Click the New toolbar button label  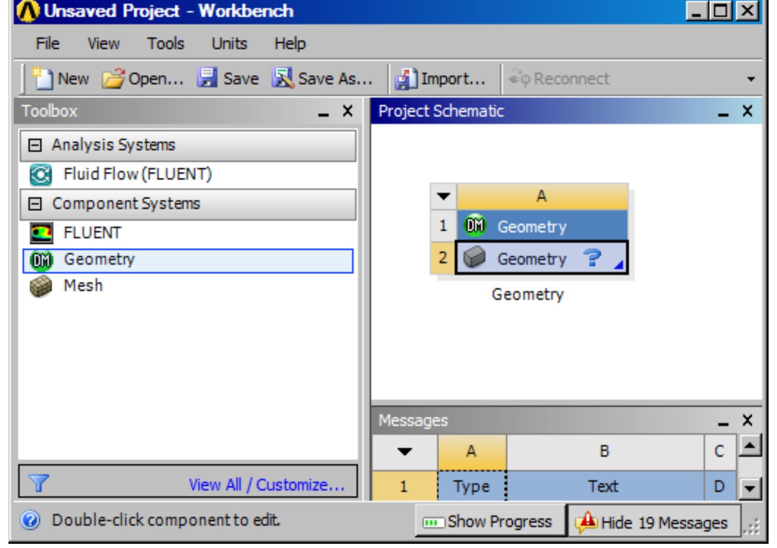tap(73, 79)
